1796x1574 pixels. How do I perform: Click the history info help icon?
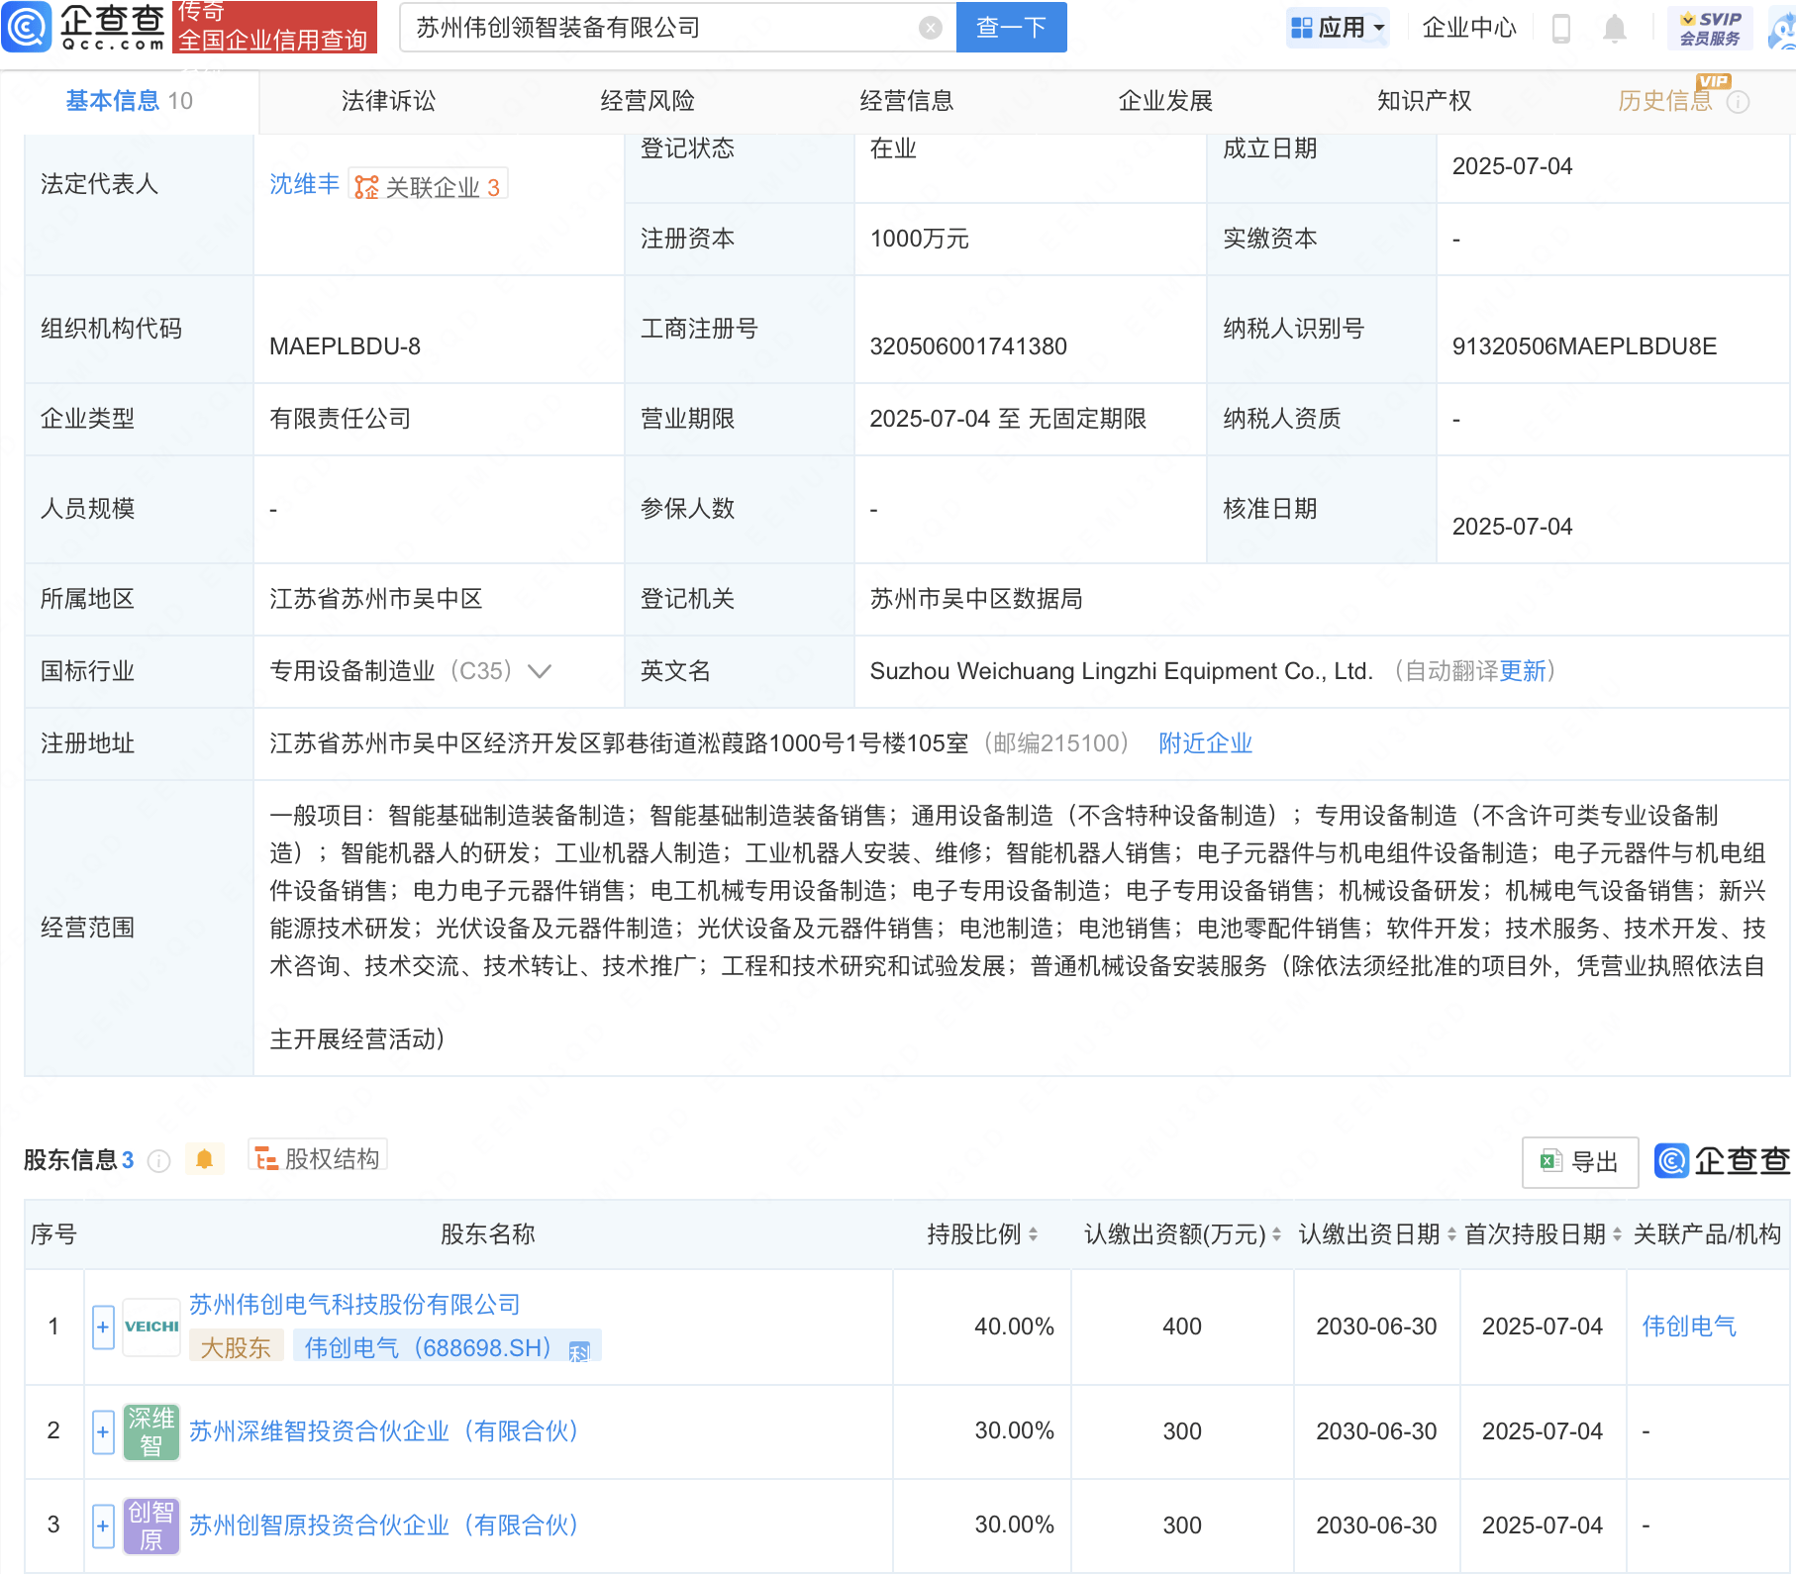pyautogui.click(x=1739, y=102)
